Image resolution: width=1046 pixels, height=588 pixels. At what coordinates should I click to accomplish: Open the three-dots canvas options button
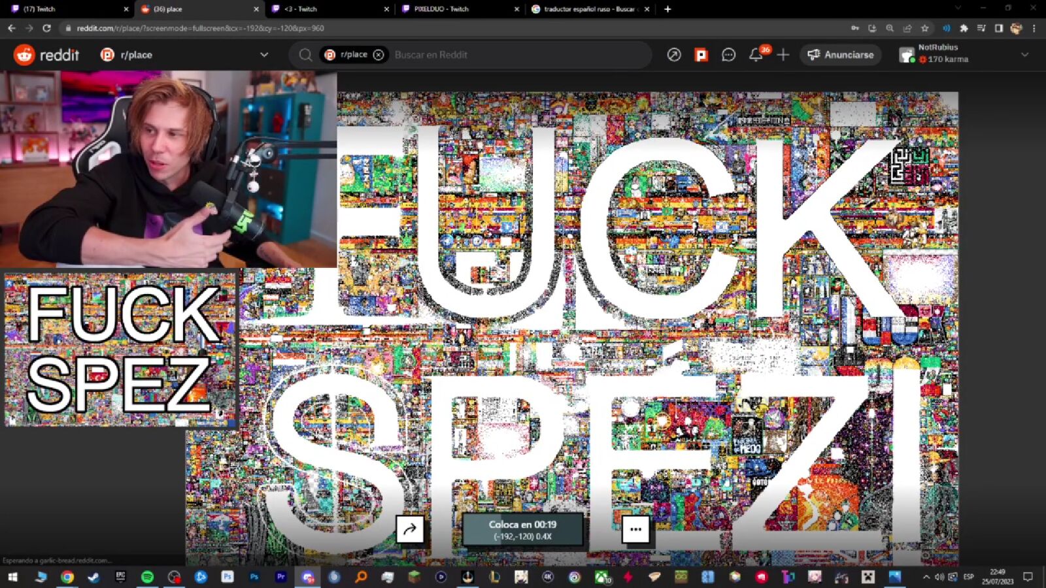coord(635,529)
